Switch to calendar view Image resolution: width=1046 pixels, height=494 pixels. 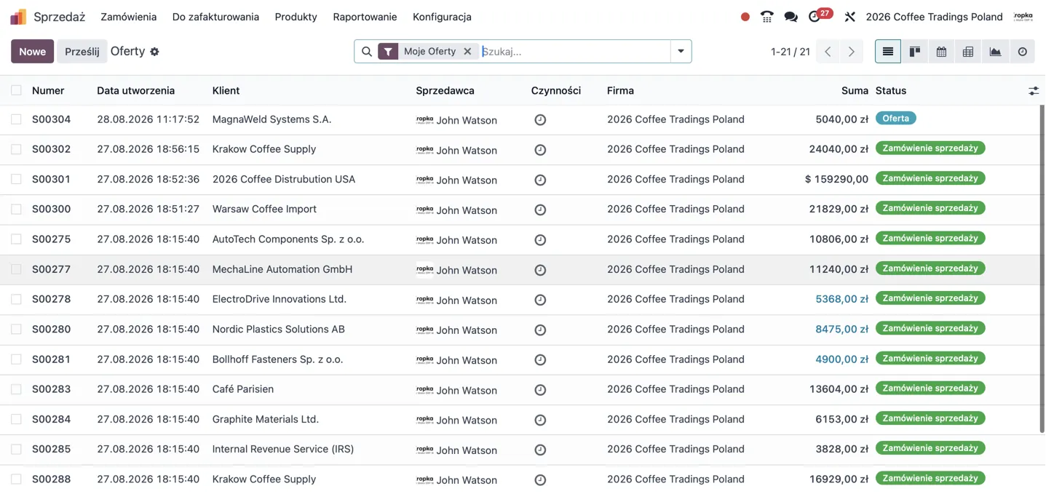click(941, 52)
